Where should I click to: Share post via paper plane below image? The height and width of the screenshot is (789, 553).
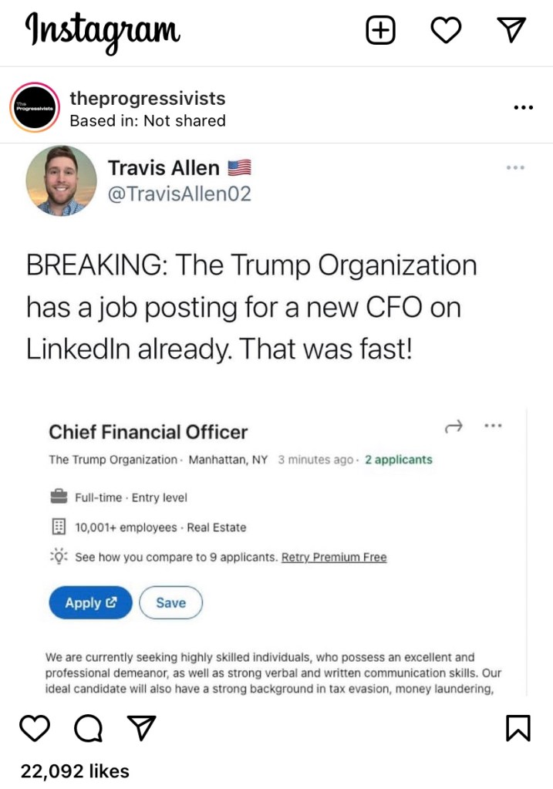(140, 727)
